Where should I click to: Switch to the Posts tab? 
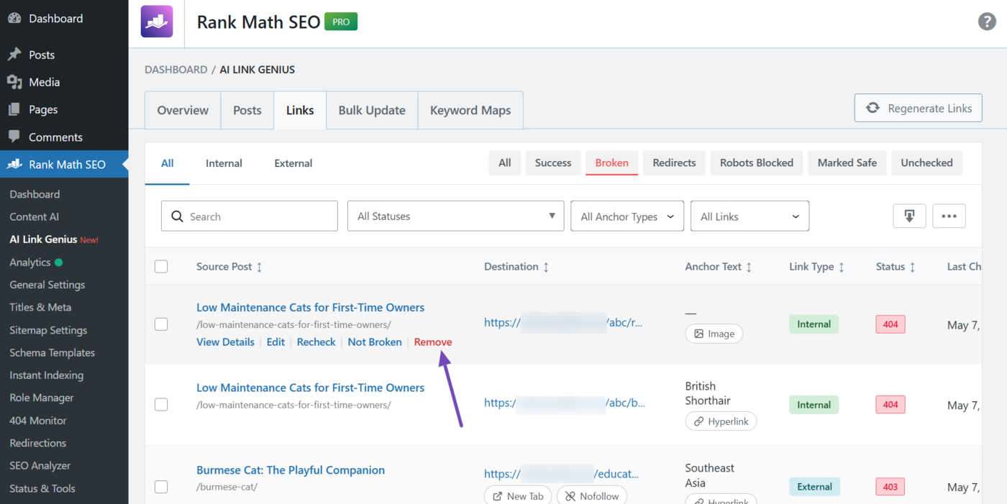click(247, 110)
